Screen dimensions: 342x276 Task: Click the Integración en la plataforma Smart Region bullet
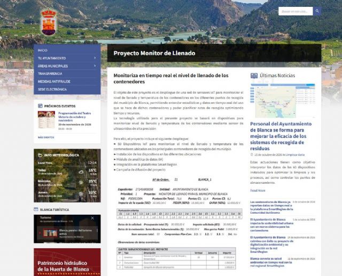pyautogui.click(x=146, y=165)
